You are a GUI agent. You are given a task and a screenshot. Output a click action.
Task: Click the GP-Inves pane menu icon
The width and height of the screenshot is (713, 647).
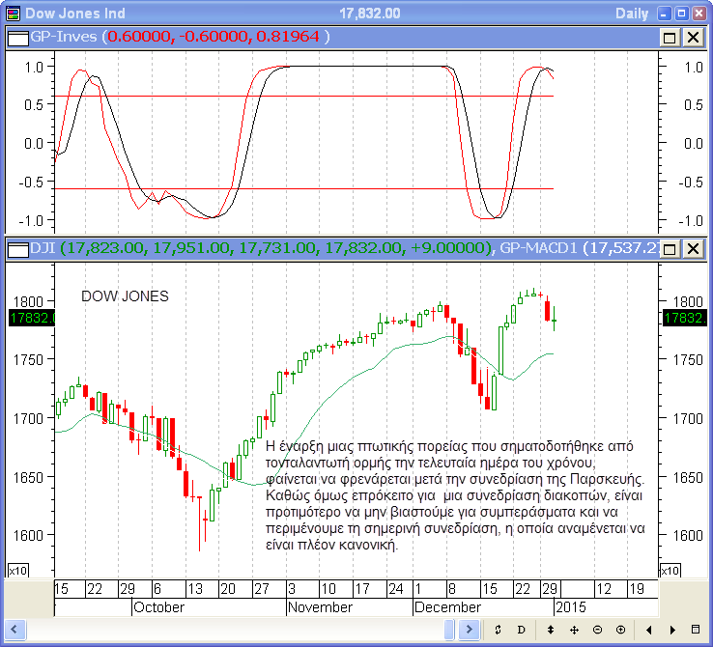18,38
